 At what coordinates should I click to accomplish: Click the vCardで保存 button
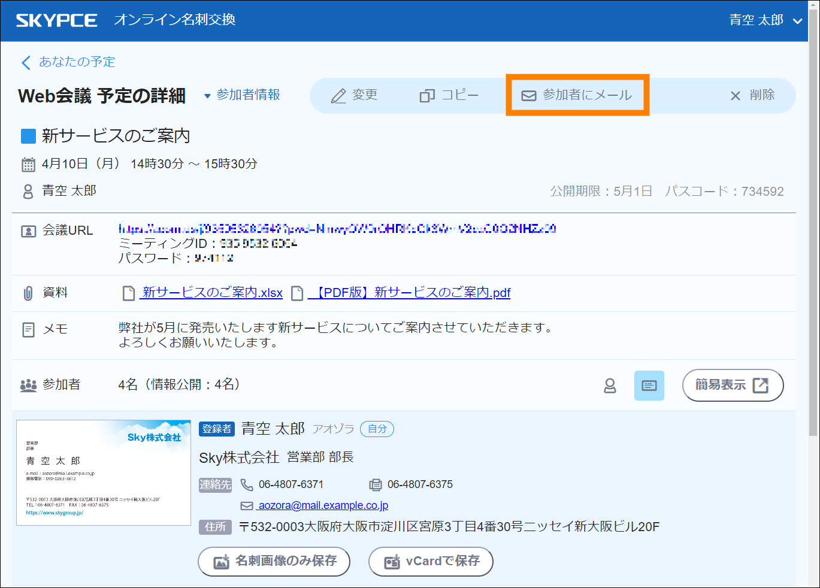click(x=431, y=561)
